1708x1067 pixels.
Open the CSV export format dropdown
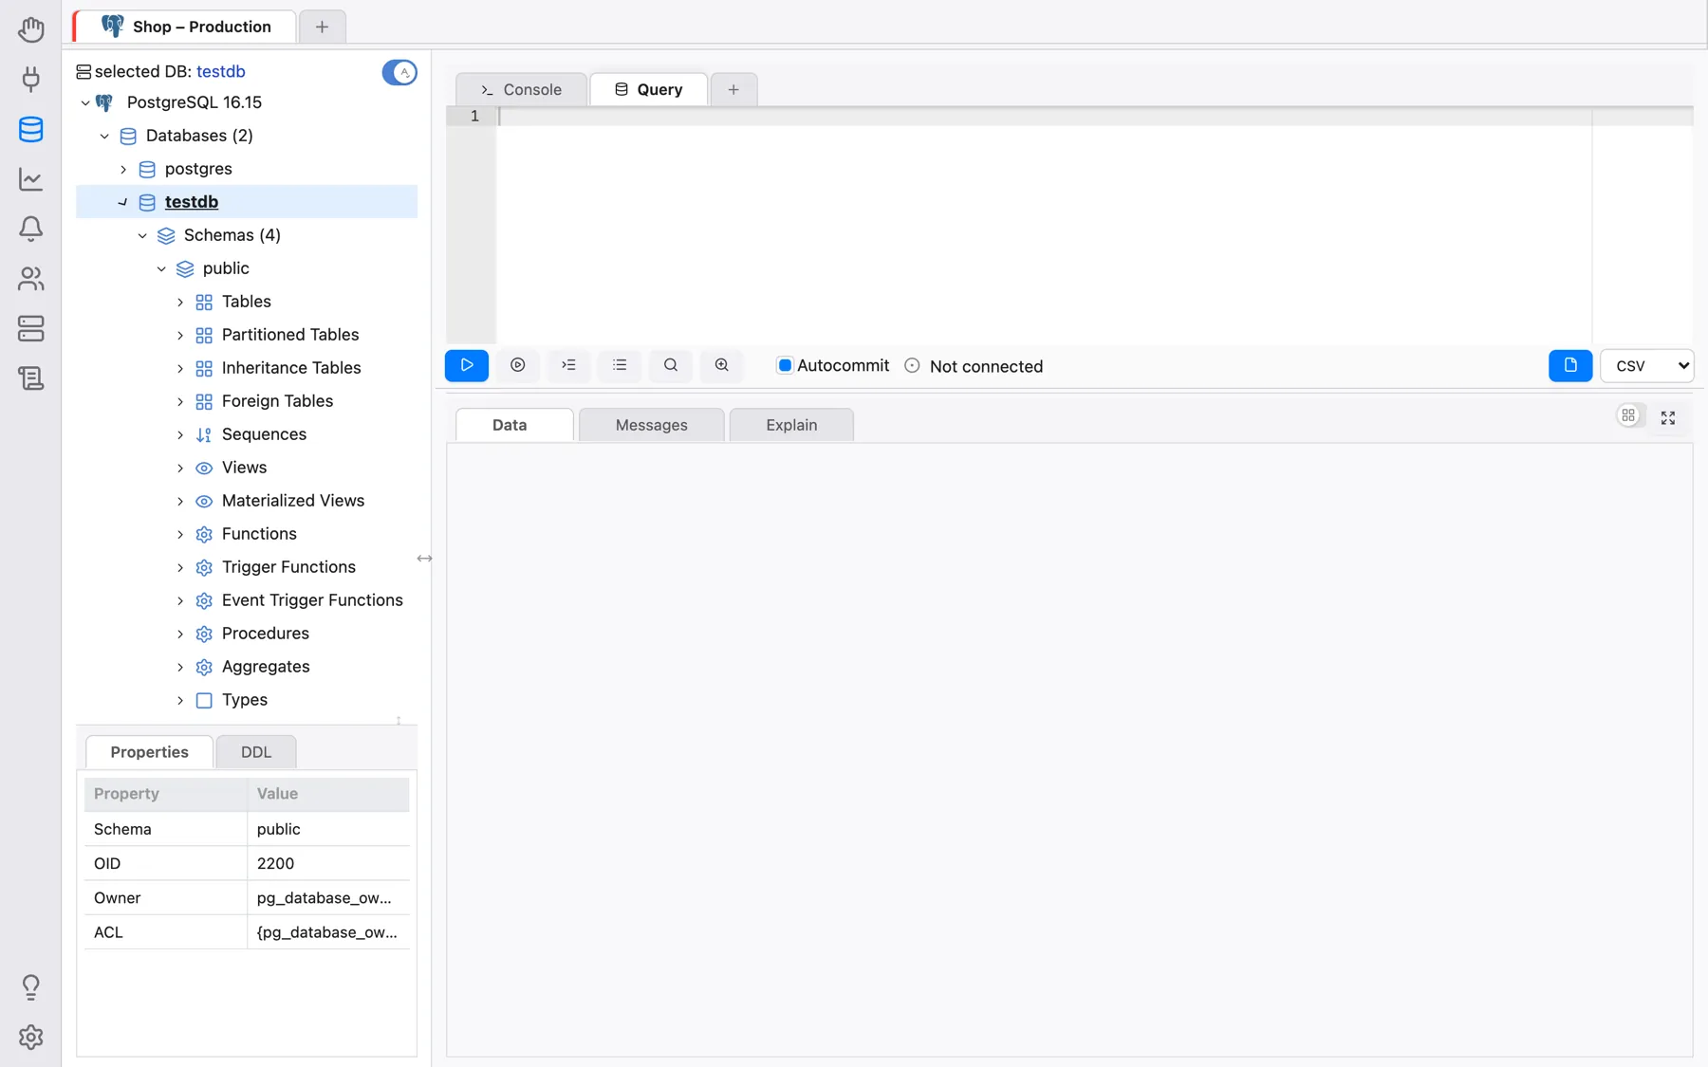tap(1646, 365)
